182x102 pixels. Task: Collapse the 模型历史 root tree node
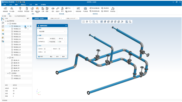[x=6, y=21]
